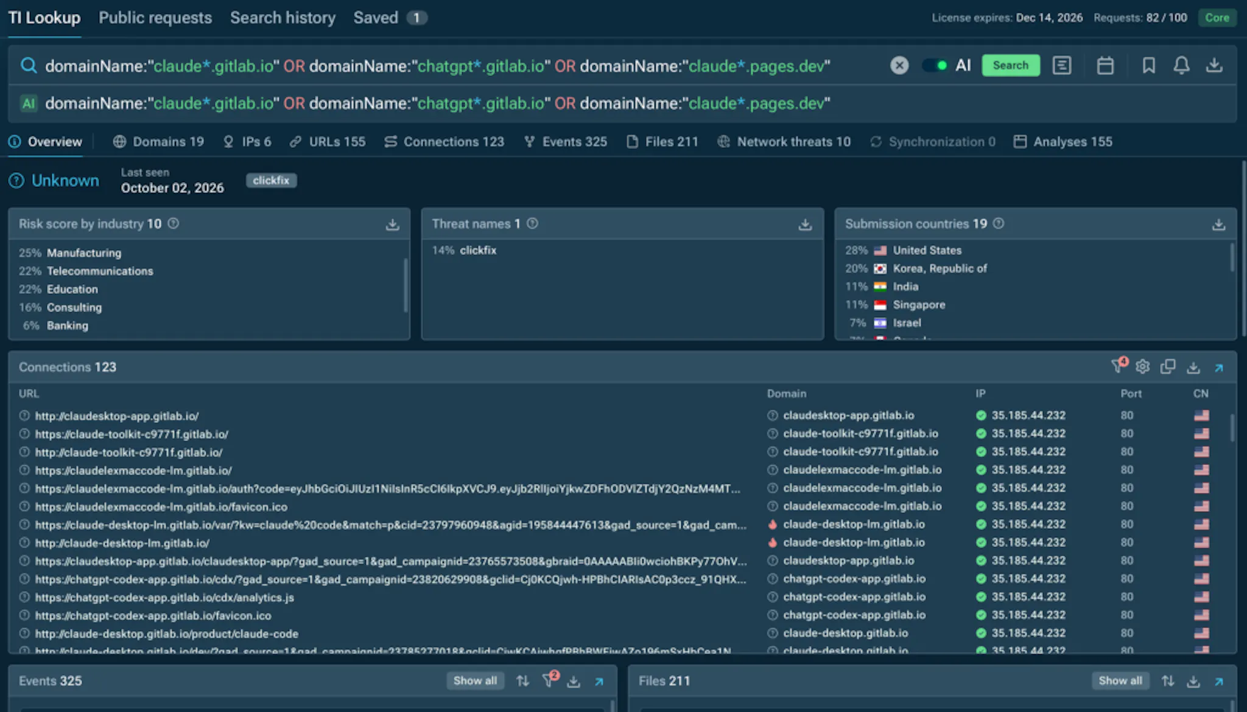This screenshot has height=712, width=1247.
Task: Copy Connections table data
Action: [x=1168, y=366]
